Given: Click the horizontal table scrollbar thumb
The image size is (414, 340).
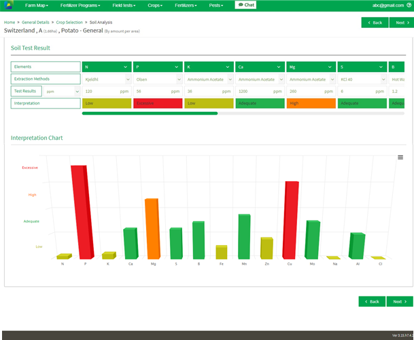Looking at the screenshot, I should click(150, 113).
